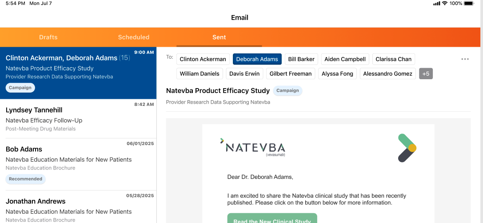Screen dimensions: 483x223
Task: Click the Recommended tag on Bob Adams email
Action: 25,179
